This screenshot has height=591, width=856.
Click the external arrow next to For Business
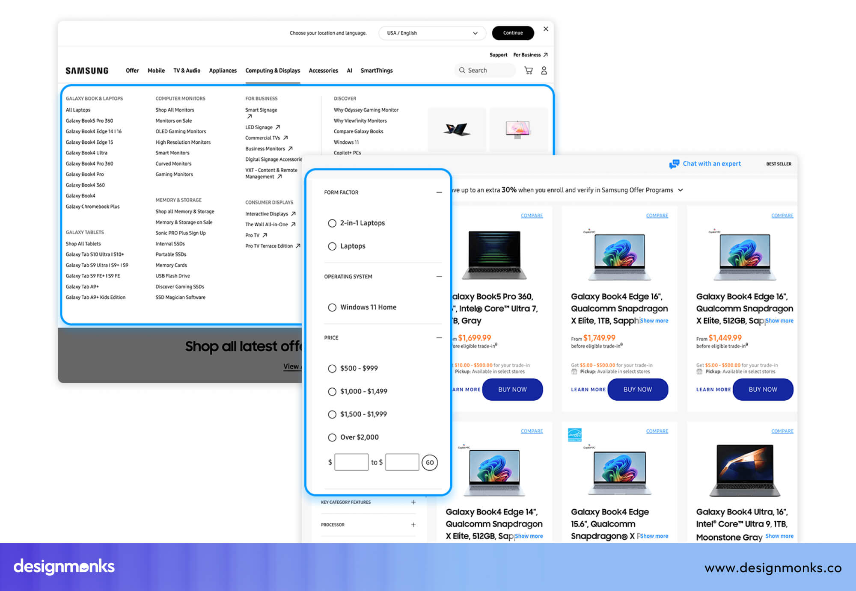tap(545, 55)
